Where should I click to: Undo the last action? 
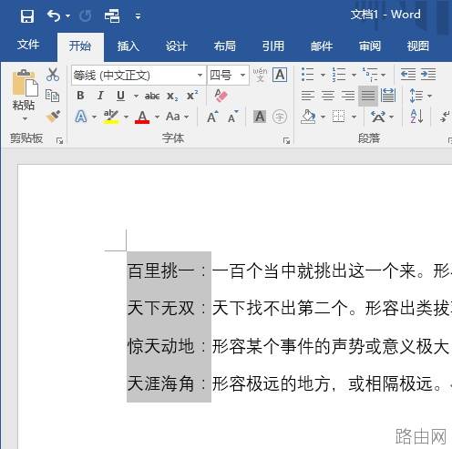point(54,15)
